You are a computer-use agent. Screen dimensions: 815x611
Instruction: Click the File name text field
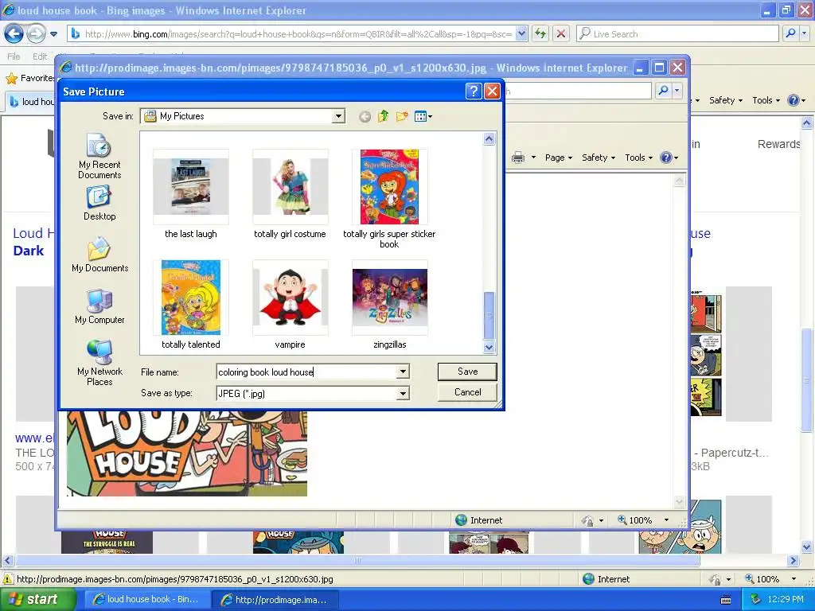[x=306, y=372]
